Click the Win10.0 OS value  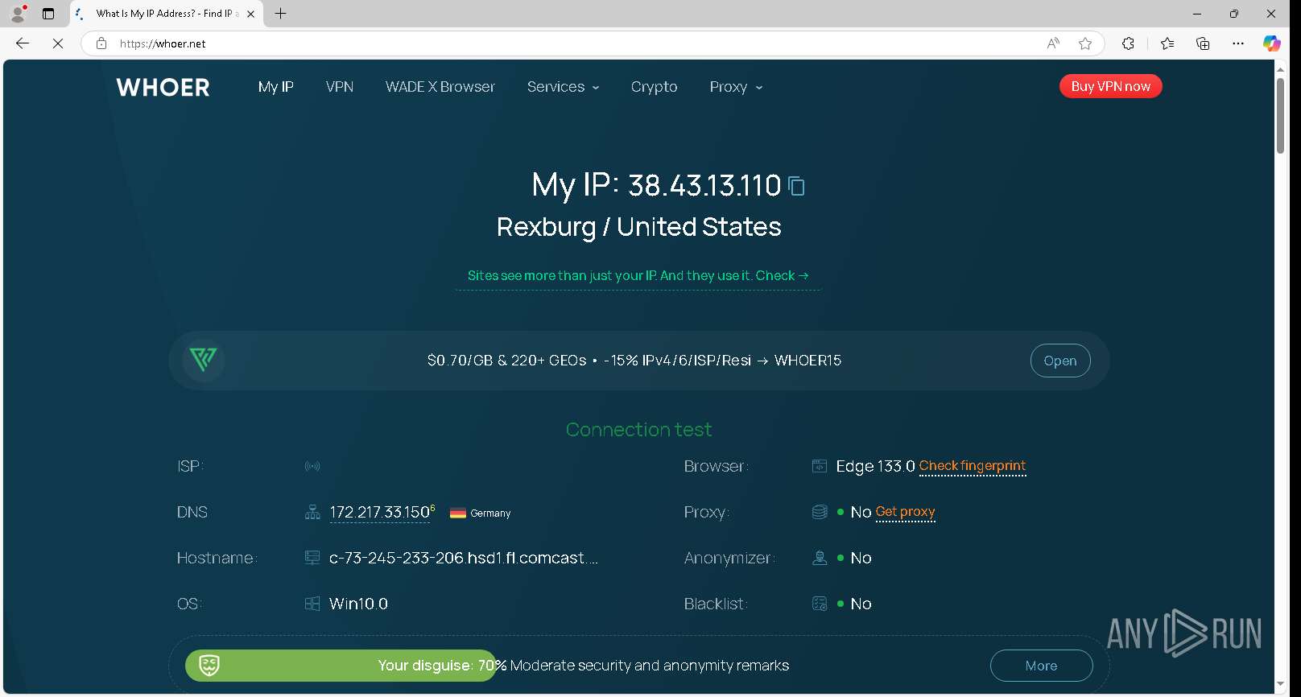pos(358,604)
